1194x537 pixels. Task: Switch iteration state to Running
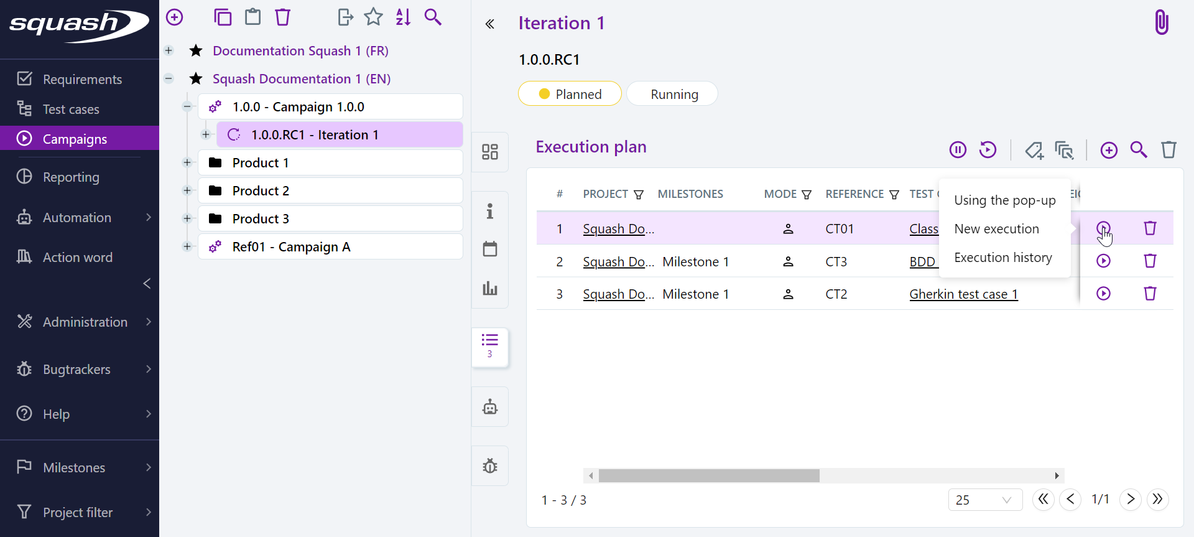[673, 94]
